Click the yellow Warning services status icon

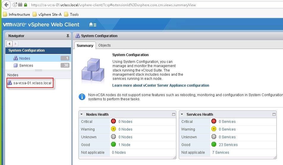click(214, 129)
